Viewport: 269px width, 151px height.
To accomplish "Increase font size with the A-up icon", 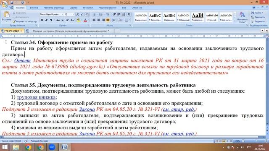I will 77,14.
